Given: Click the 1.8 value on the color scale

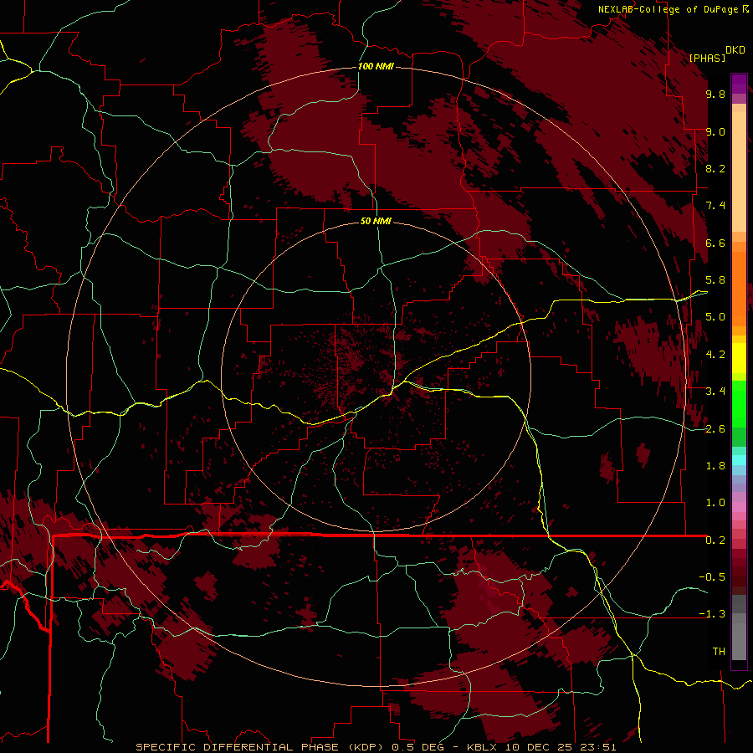Looking at the screenshot, I should click(x=715, y=466).
